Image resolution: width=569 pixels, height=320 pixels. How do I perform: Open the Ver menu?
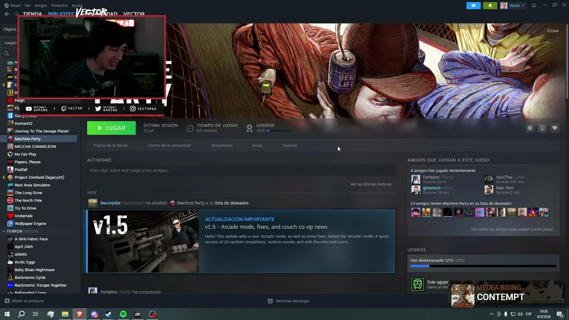pyautogui.click(x=28, y=5)
